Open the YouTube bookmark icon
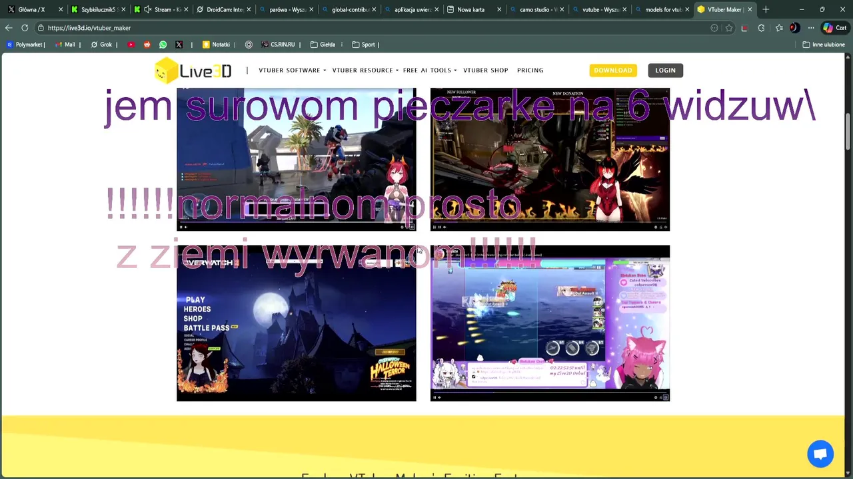 (131, 45)
